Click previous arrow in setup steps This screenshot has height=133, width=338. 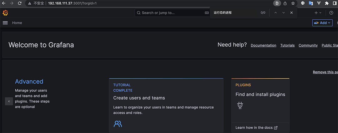9,101
